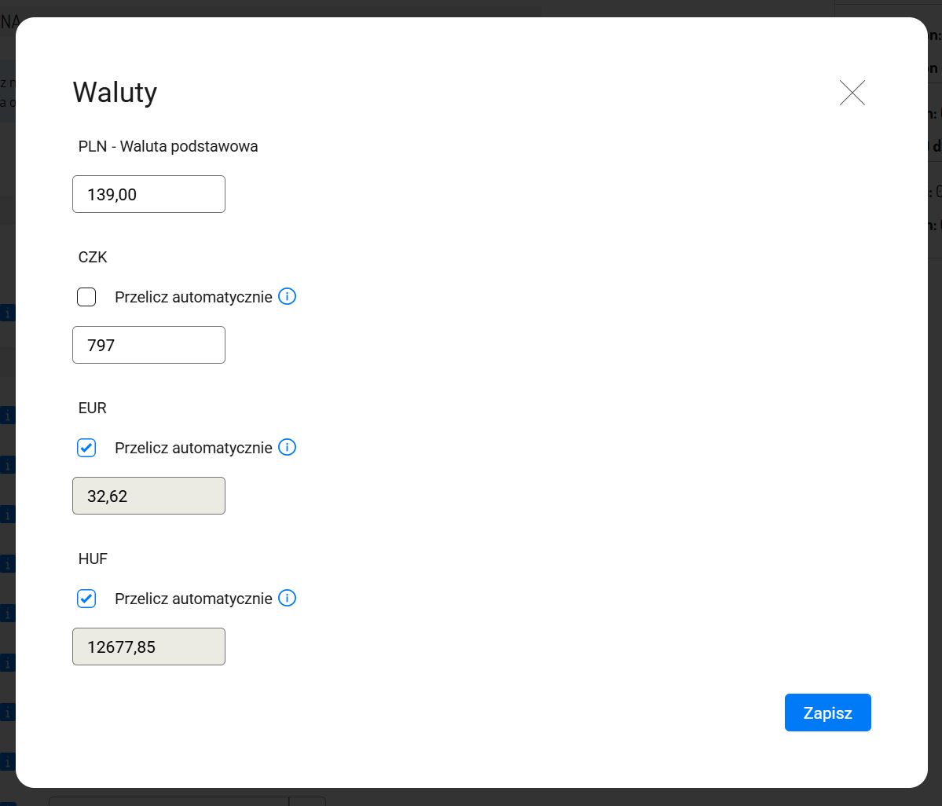Click the CZK currency heading

point(93,258)
